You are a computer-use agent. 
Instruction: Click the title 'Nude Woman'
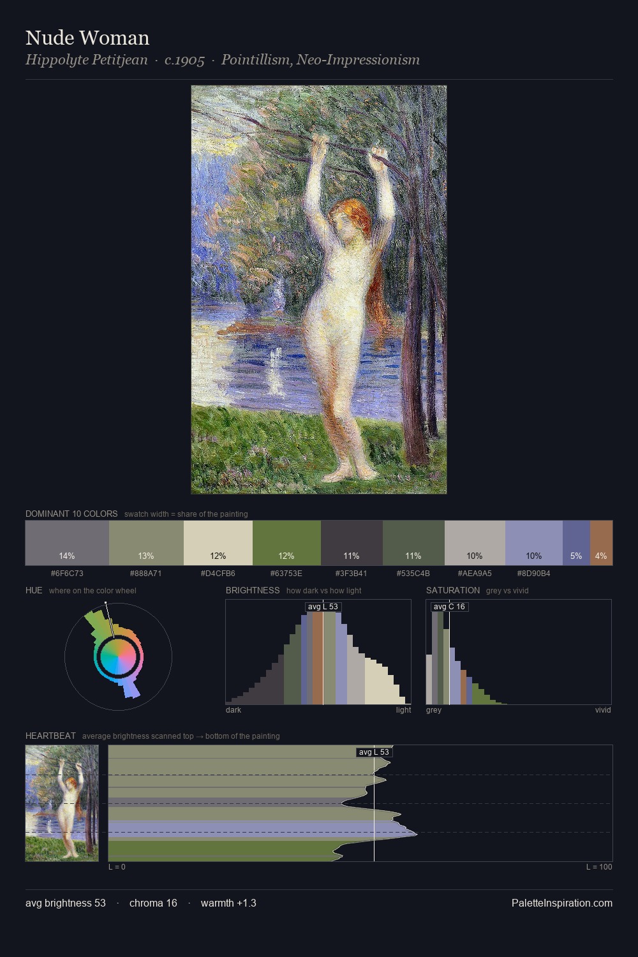87,38
